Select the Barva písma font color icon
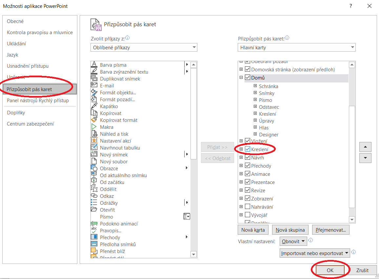The height and width of the screenshot is (279, 379). click(x=94, y=65)
